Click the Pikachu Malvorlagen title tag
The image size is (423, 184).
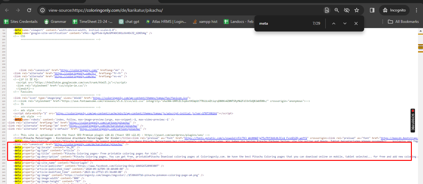(x=73, y=138)
